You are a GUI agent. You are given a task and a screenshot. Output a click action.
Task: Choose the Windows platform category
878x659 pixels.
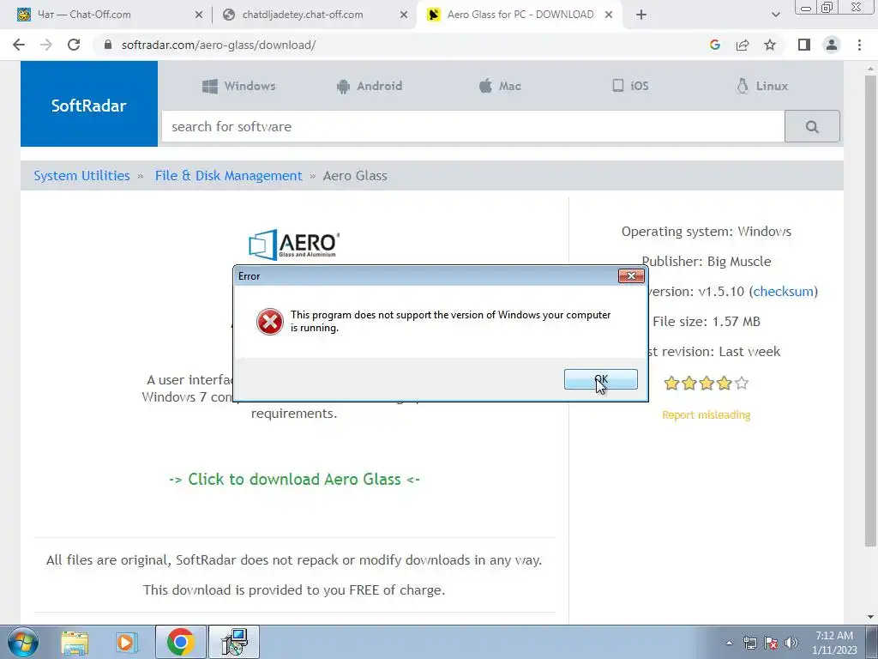pyautogui.click(x=238, y=86)
